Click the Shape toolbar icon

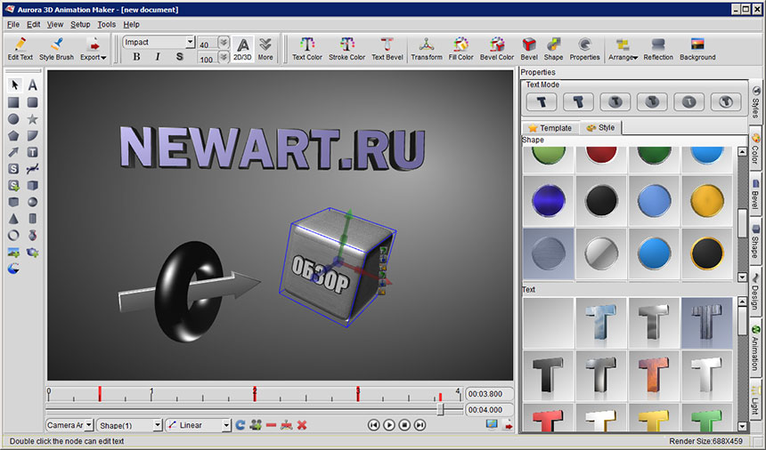tap(553, 49)
